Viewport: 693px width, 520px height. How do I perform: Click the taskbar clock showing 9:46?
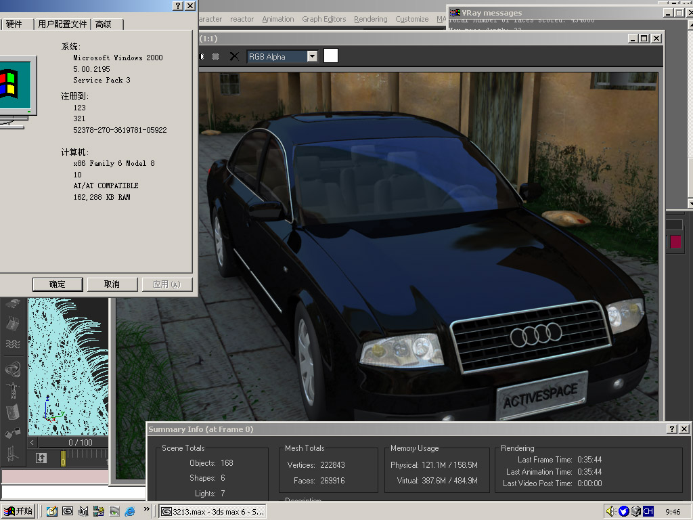point(673,512)
